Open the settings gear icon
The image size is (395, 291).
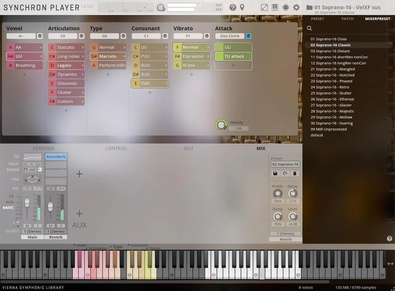296,7
